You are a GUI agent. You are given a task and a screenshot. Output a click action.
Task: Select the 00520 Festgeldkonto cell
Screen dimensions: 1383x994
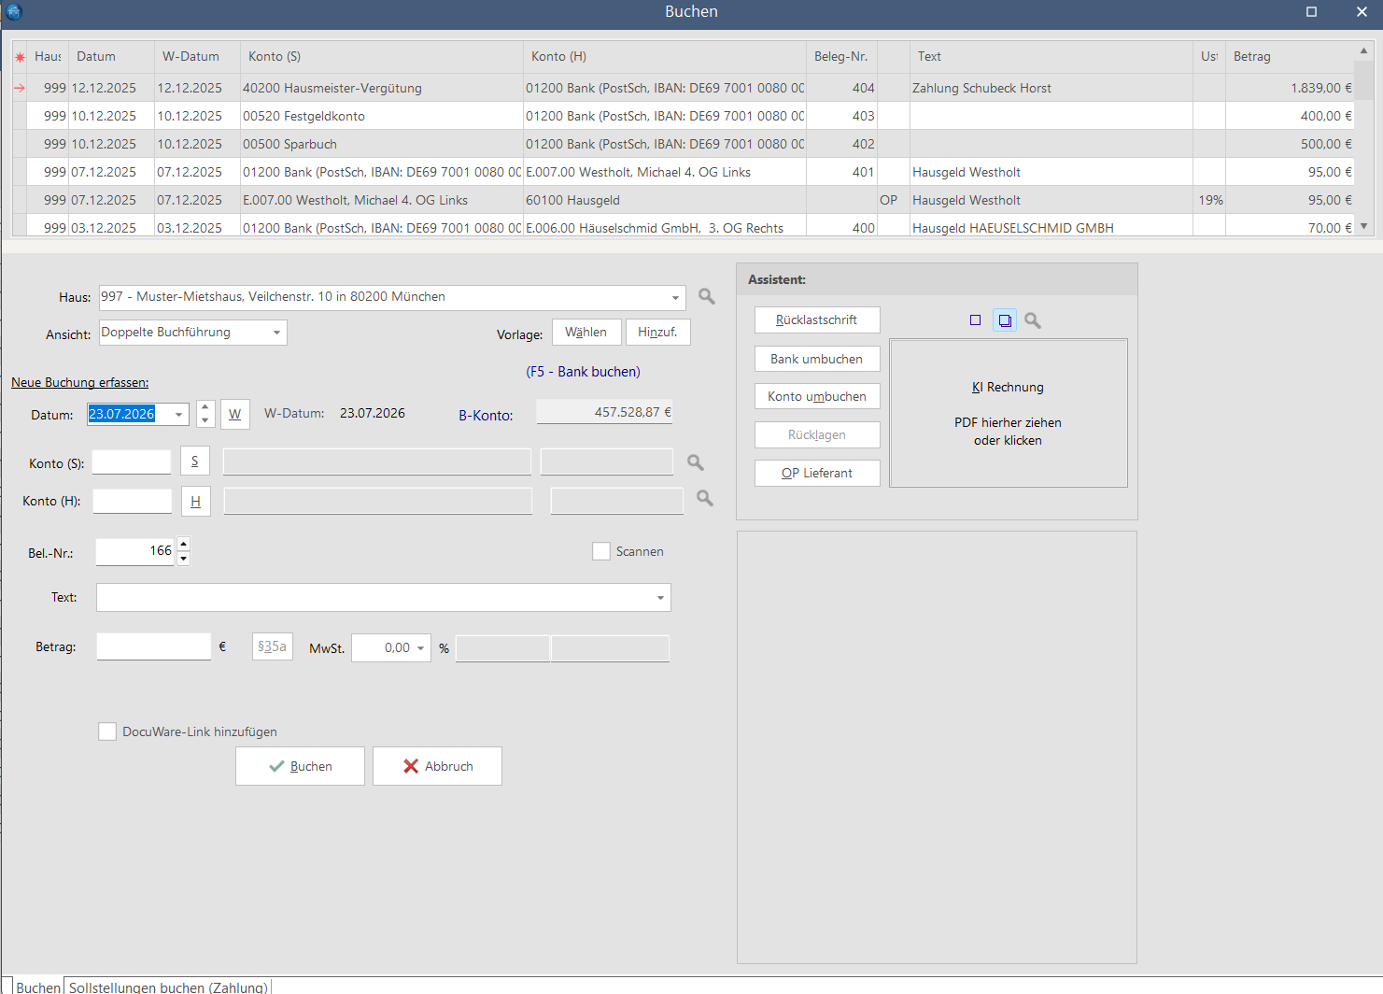coord(382,116)
